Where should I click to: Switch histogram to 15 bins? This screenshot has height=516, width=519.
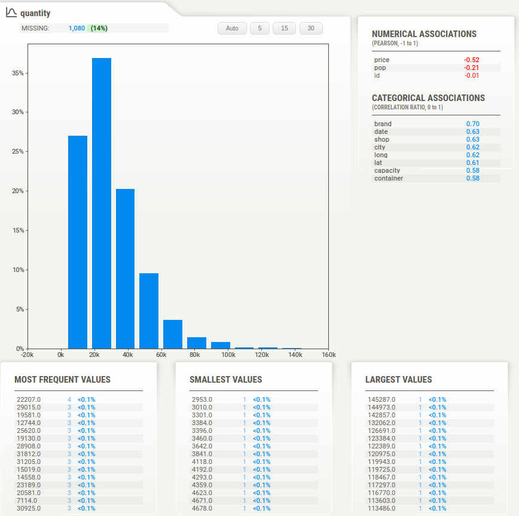[x=284, y=28]
